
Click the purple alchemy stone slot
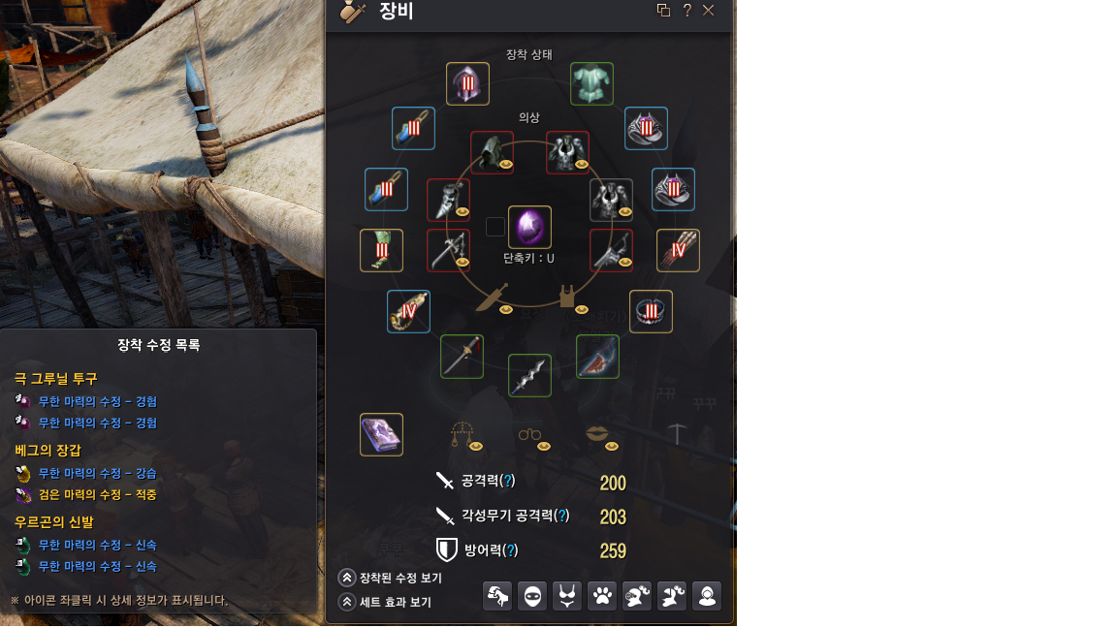pyautogui.click(x=529, y=227)
